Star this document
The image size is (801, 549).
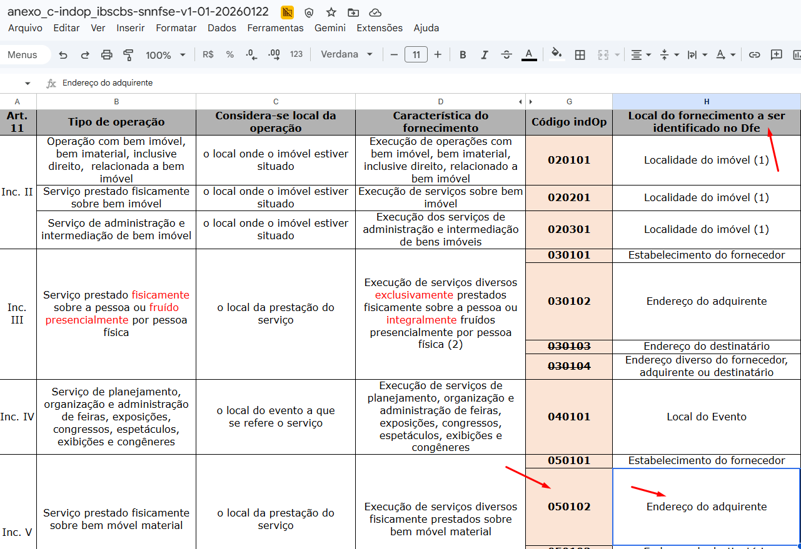[331, 12]
